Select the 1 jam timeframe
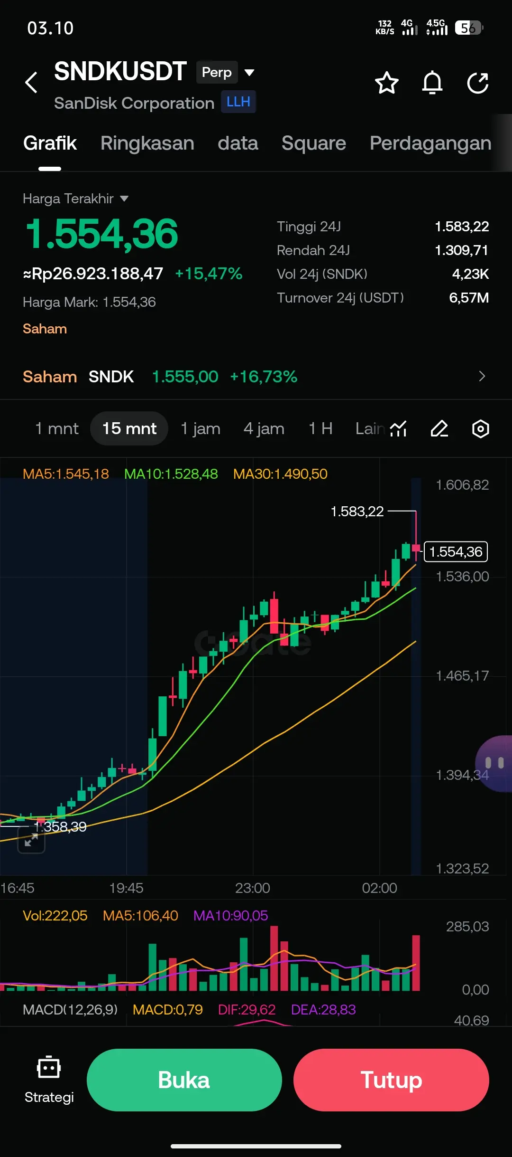This screenshot has width=512, height=1157. pos(201,428)
